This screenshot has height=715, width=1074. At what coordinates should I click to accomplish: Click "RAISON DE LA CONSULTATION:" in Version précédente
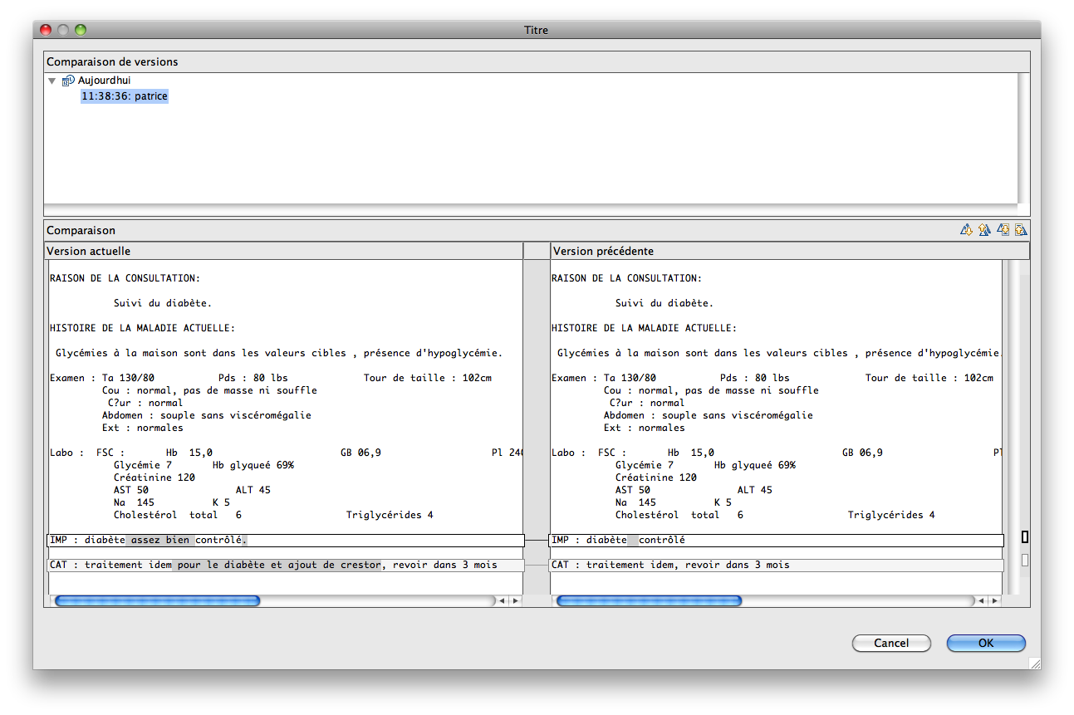click(626, 278)
